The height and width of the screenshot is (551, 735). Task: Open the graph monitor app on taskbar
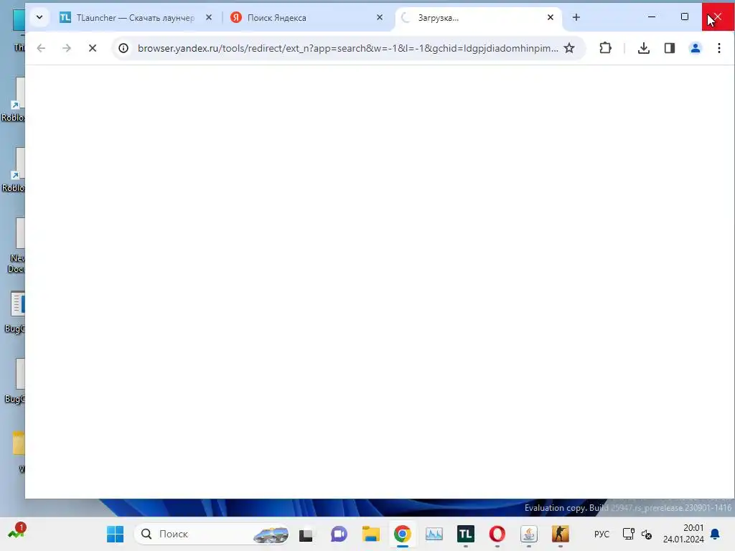coord(434,534)
